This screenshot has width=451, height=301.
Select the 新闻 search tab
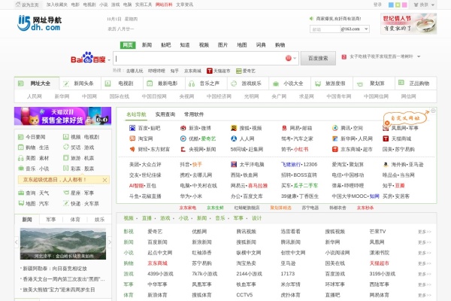coord(147,45)
